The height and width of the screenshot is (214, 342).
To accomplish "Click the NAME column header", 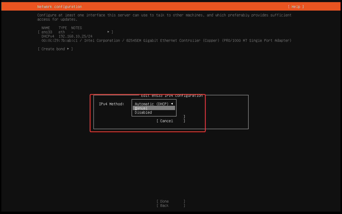I will 46,28.
